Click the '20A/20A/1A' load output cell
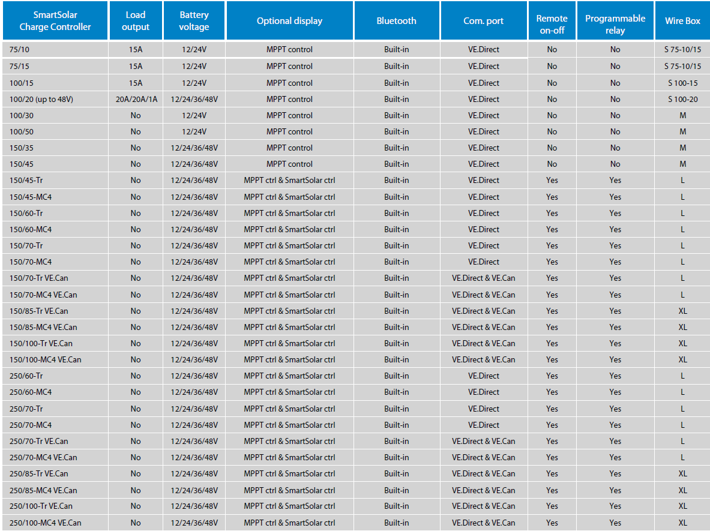710x531 pixels. click(136, 99)
